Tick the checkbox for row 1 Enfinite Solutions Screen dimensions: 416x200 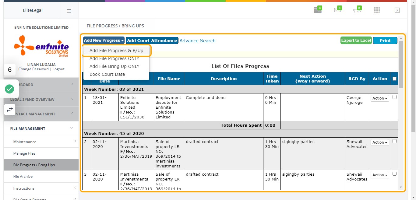[395, 97]
